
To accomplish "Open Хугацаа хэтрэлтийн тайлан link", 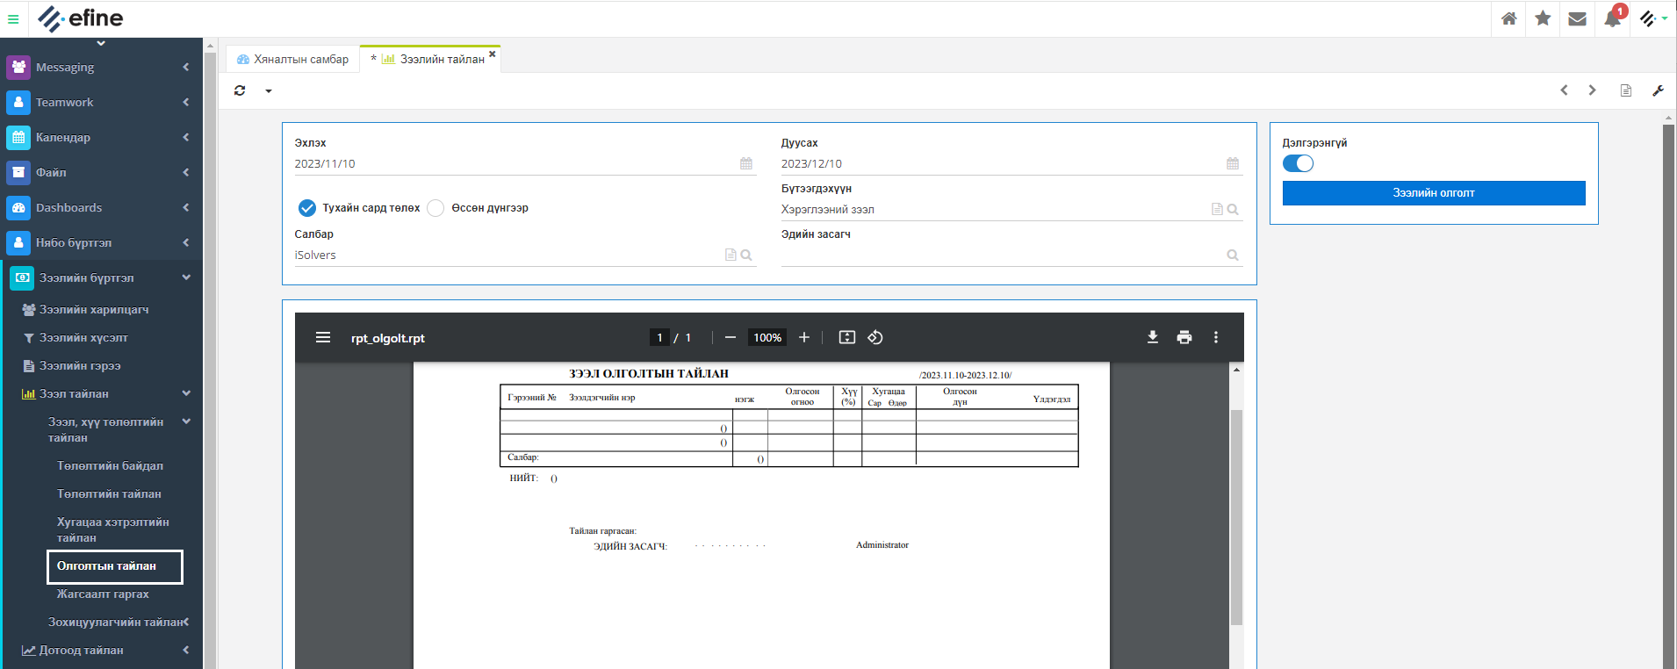I will click(112, 529).
